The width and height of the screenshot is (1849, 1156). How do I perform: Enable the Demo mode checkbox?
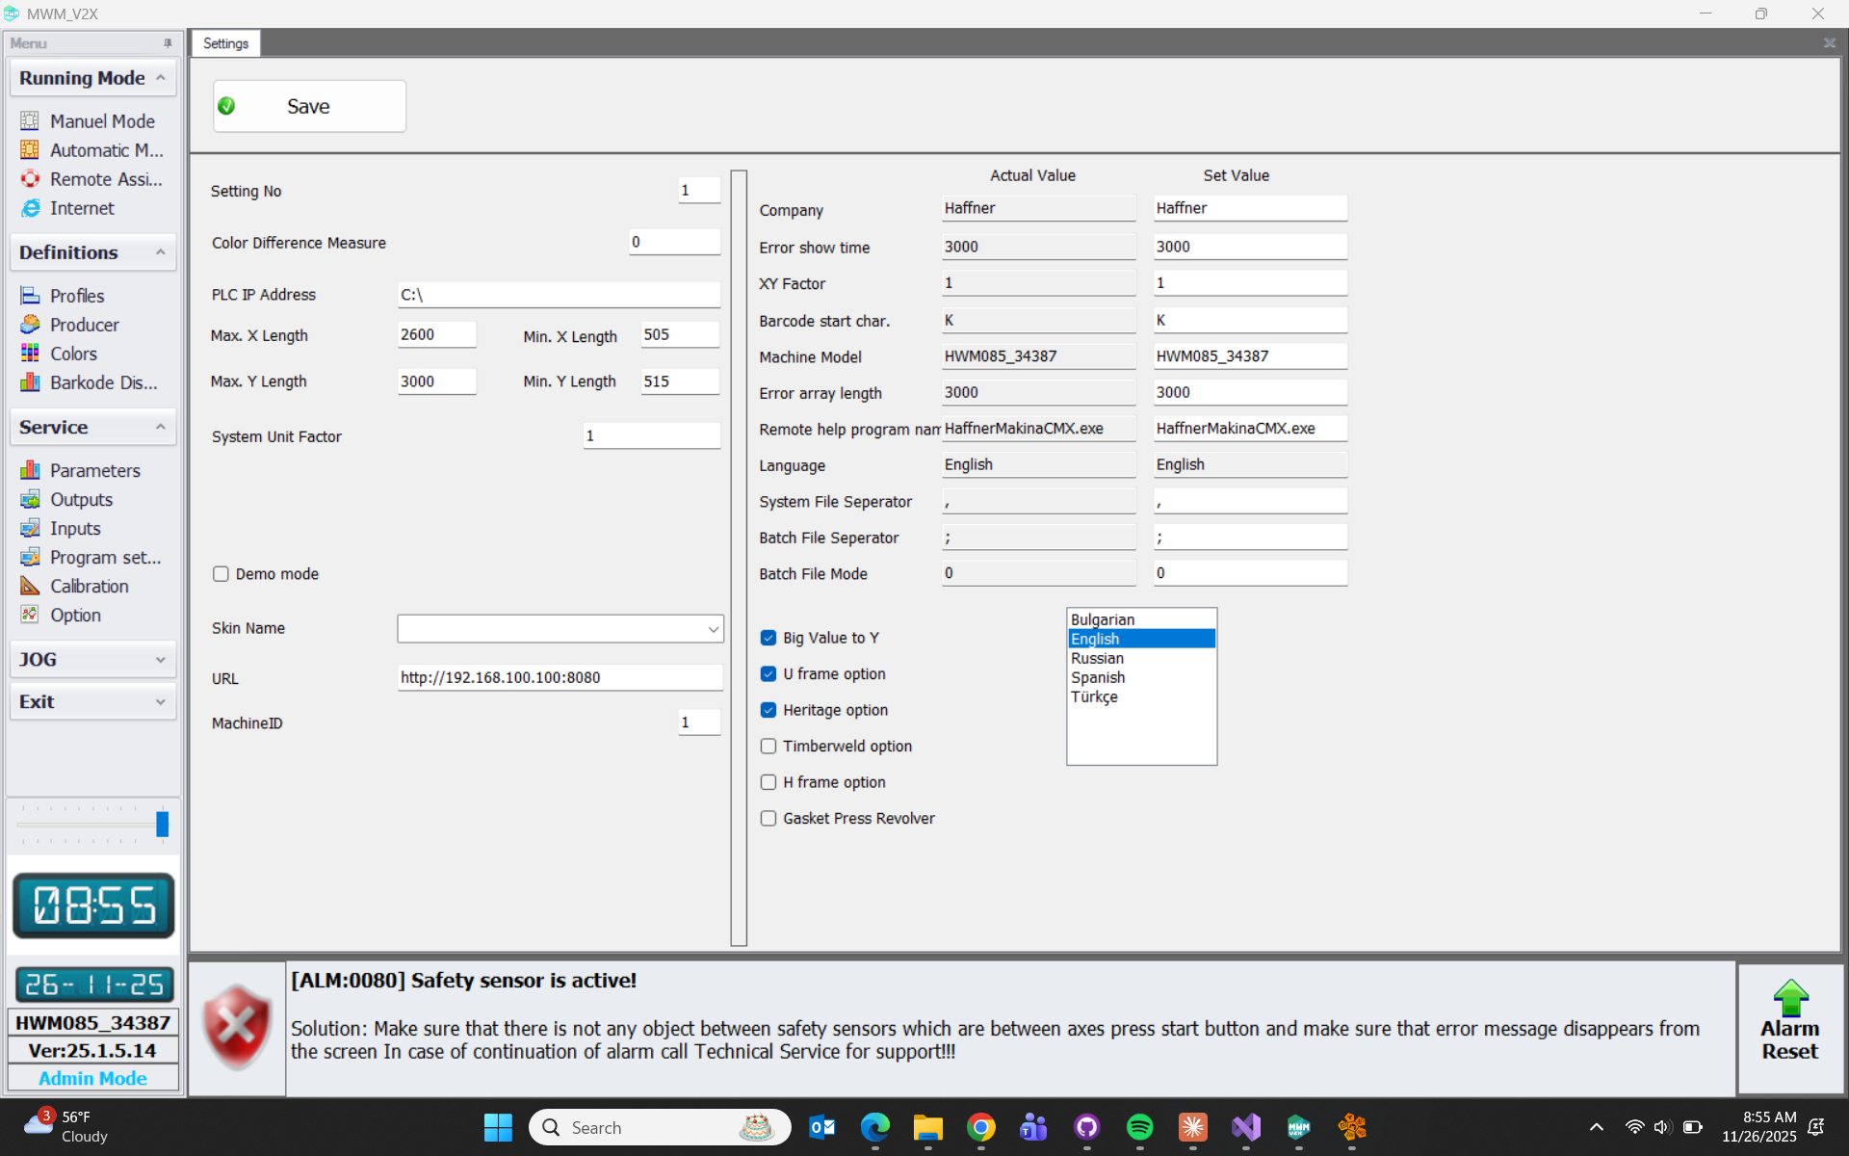[221, 574]
